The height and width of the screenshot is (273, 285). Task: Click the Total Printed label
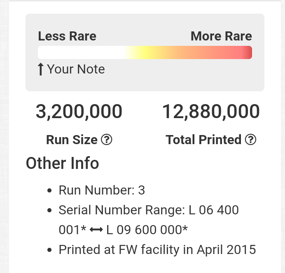[x=203, y=140]
